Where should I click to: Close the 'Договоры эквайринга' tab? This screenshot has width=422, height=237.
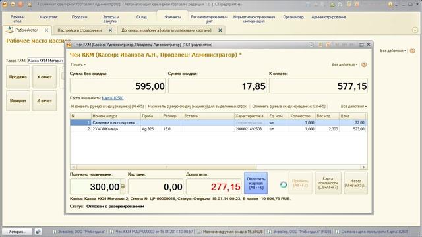220,30
